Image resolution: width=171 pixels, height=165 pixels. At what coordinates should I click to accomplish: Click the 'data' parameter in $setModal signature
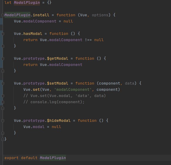coord(130,83)
